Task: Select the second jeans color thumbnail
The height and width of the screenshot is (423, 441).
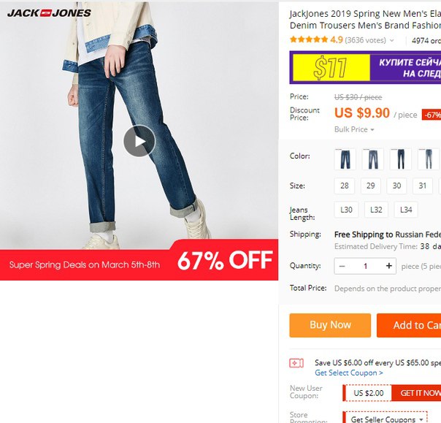Action: (x=372, y=159)
